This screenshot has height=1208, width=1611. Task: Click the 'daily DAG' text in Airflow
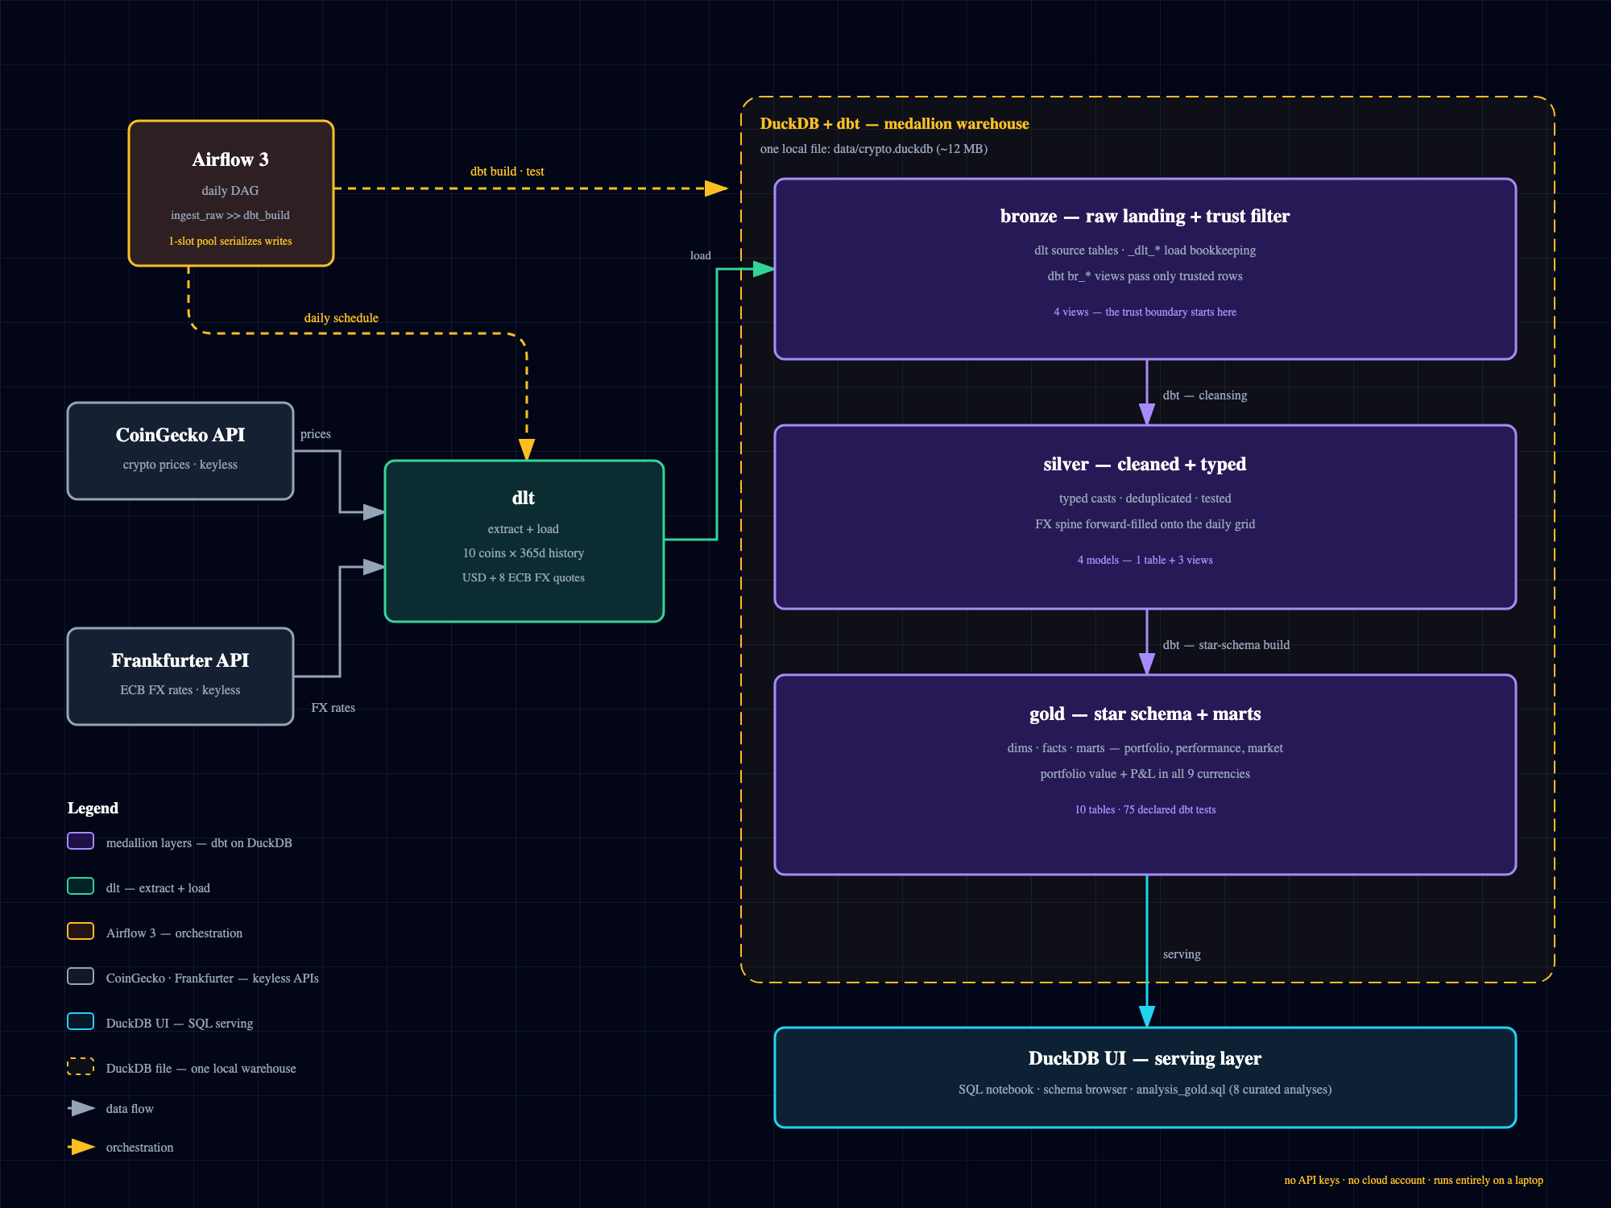tap(230, 191)
